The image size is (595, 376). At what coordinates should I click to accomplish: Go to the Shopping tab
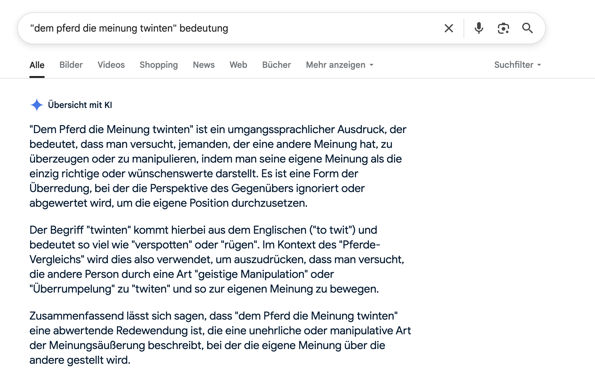159,65
